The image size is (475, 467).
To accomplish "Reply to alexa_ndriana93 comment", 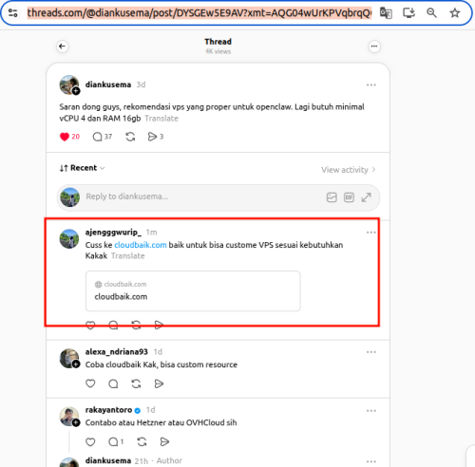I will 113,383.
